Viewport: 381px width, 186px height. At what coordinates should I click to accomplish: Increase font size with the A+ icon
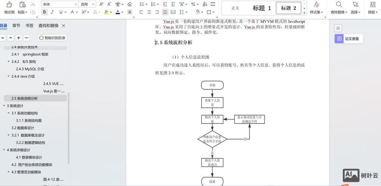tap(102, 4)
